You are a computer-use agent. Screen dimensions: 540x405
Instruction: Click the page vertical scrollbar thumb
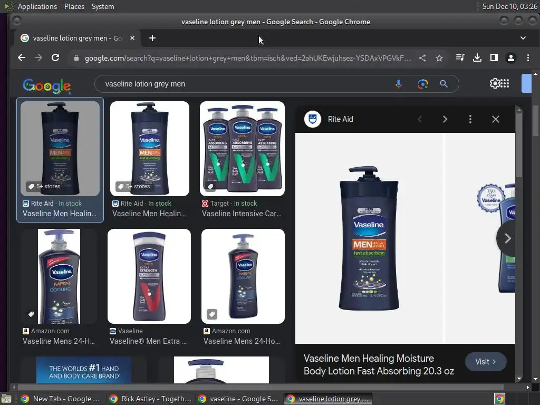535,121
